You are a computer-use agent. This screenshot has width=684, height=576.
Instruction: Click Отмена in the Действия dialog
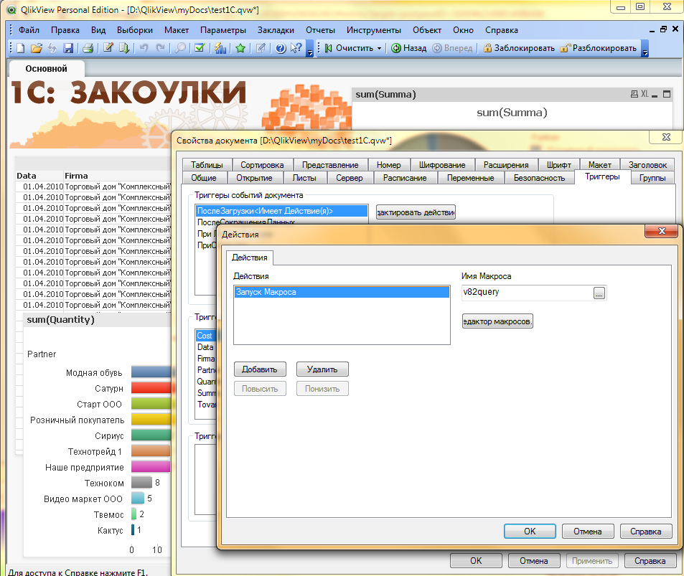588,531
